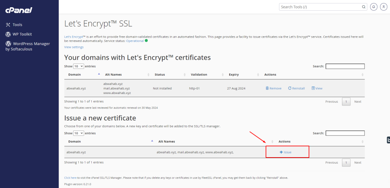
Task: Open notifications bell icon
Action: (x=374, y=7)
